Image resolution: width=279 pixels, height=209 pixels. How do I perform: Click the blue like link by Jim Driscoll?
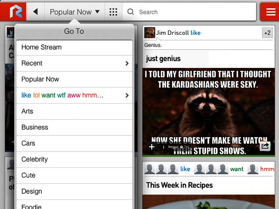point(195,33)
